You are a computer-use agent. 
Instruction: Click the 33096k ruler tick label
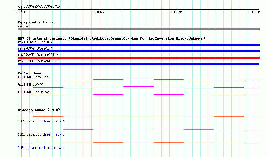tap(254, 12)
